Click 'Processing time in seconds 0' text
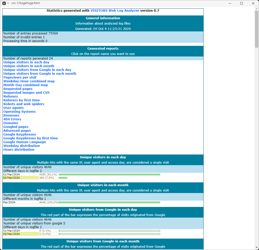 25,41
